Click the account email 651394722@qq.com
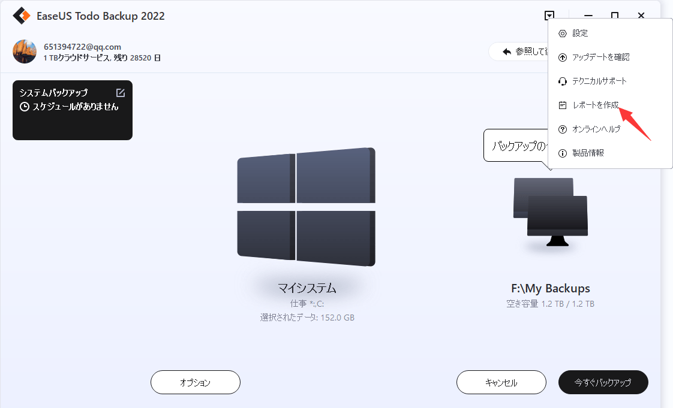The width and height of the screenshot is (673, 408). pyautogui.click(x=82, y=47)
